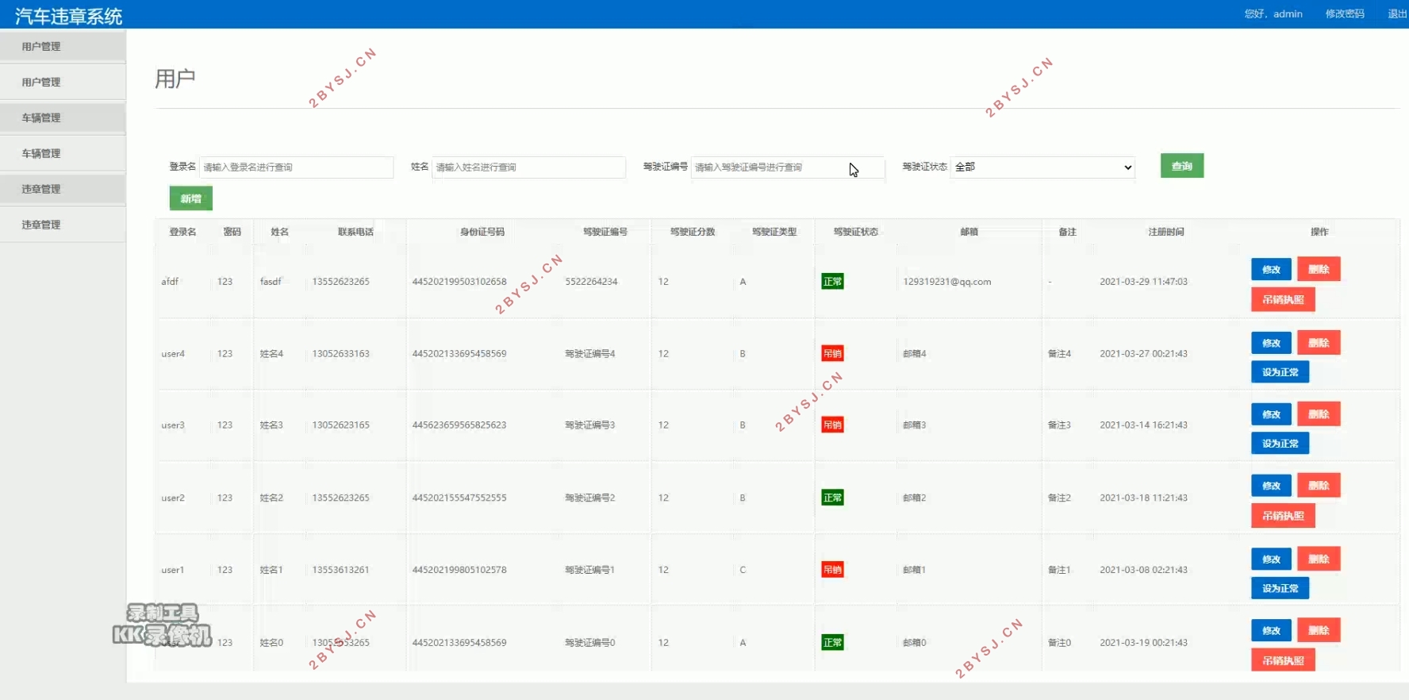Click 修改 in the 姓名0 row

[1272, 631]
